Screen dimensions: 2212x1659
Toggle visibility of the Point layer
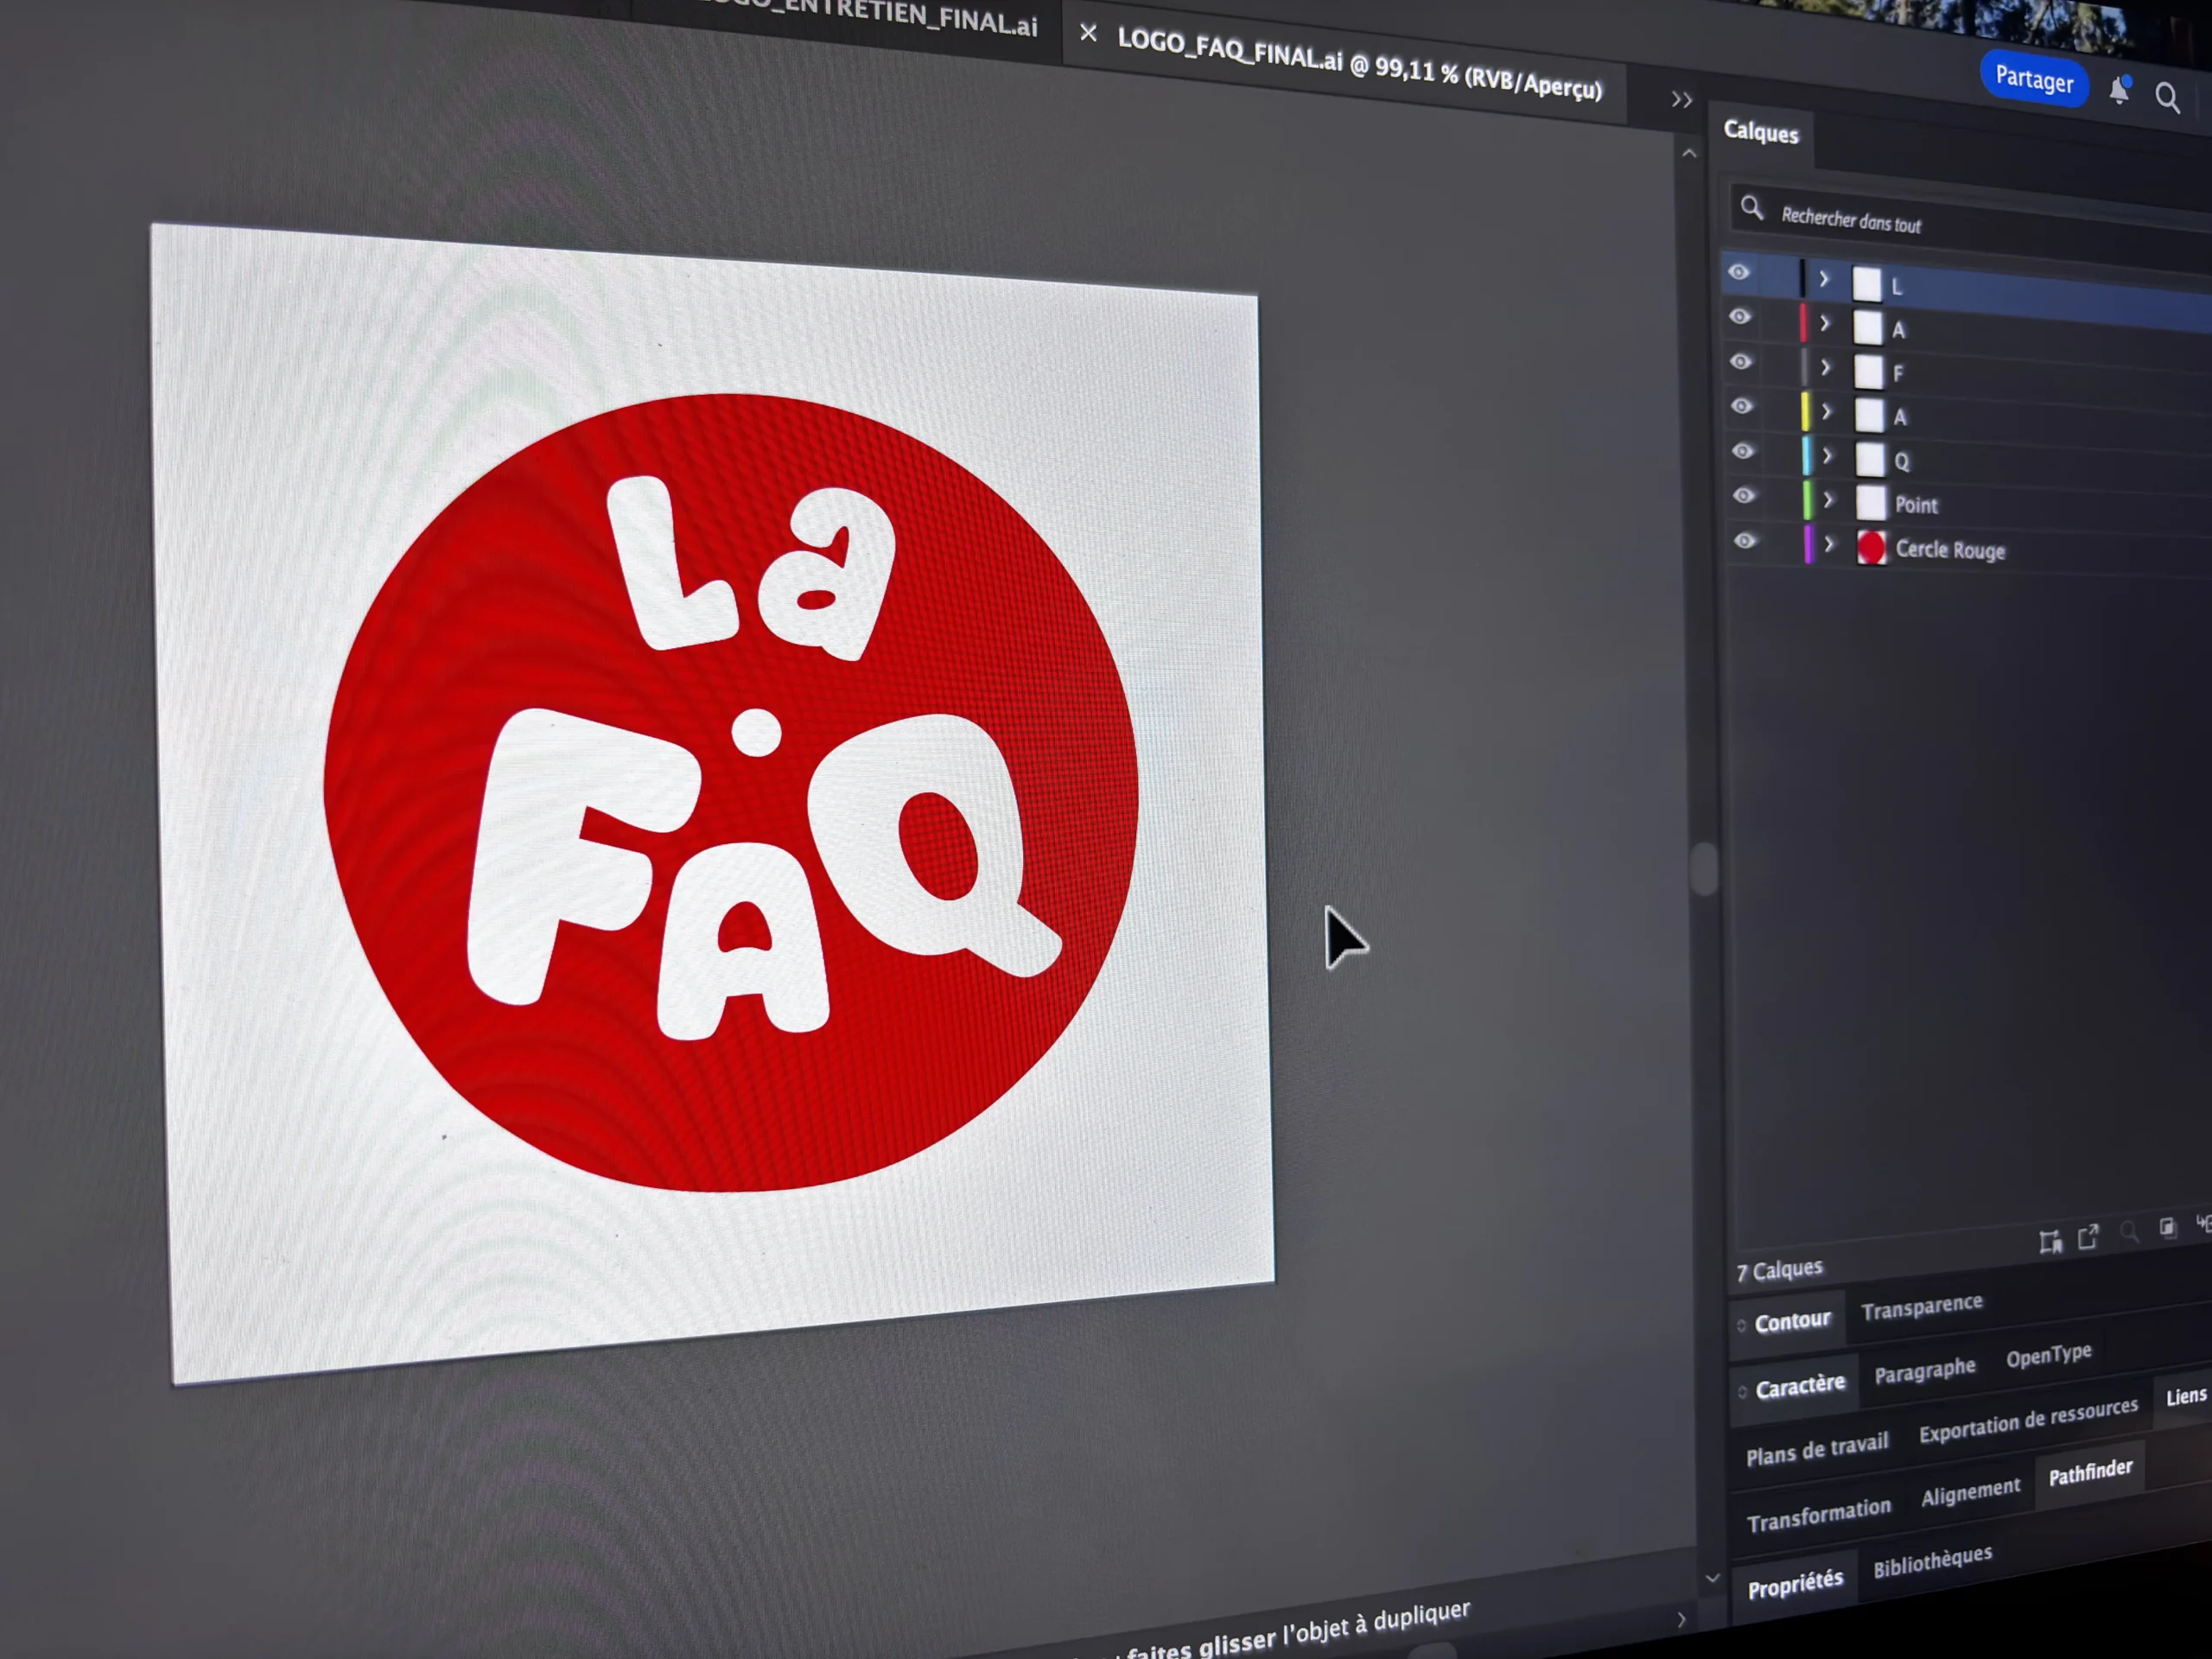pyautogui.click(x=1744, y=496)
